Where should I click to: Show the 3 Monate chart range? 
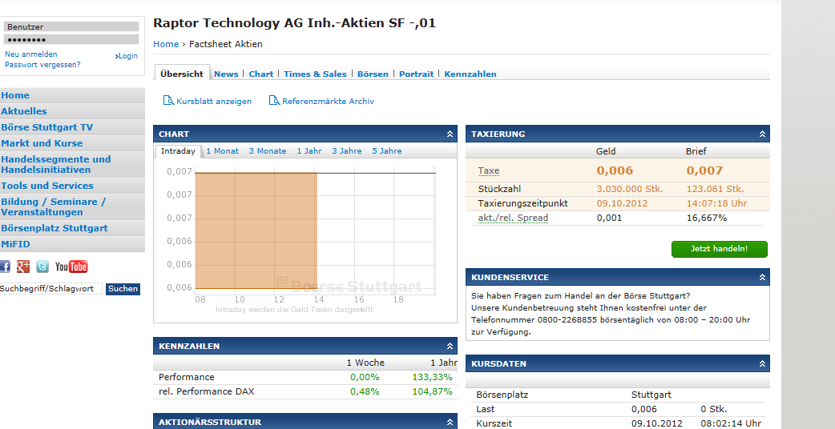click(268, 151)
